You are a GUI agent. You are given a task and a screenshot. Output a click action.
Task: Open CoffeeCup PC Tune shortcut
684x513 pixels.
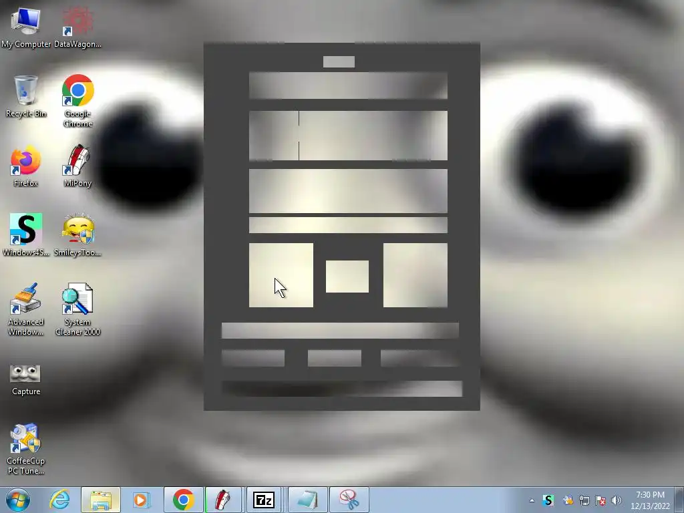point(26,450)
